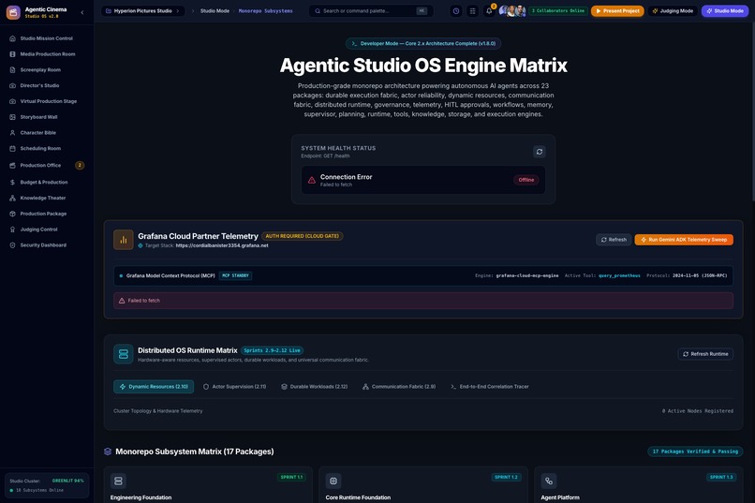This screenshot has width=755, height=503.
Task: Open Director's Studio in the sidebar
Action: click(47, 85)
